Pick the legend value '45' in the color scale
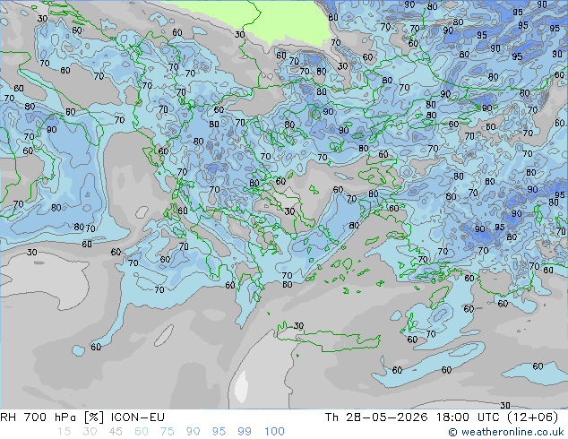This screenshot has height=439, width=568. (116, 432)
